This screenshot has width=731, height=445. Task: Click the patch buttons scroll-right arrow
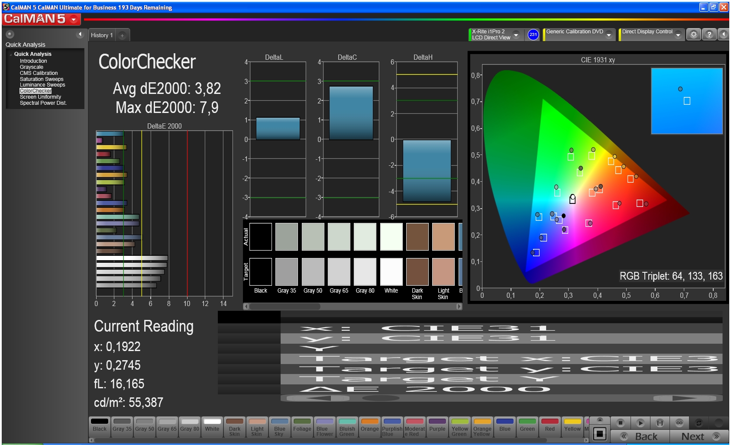point(586,440)
